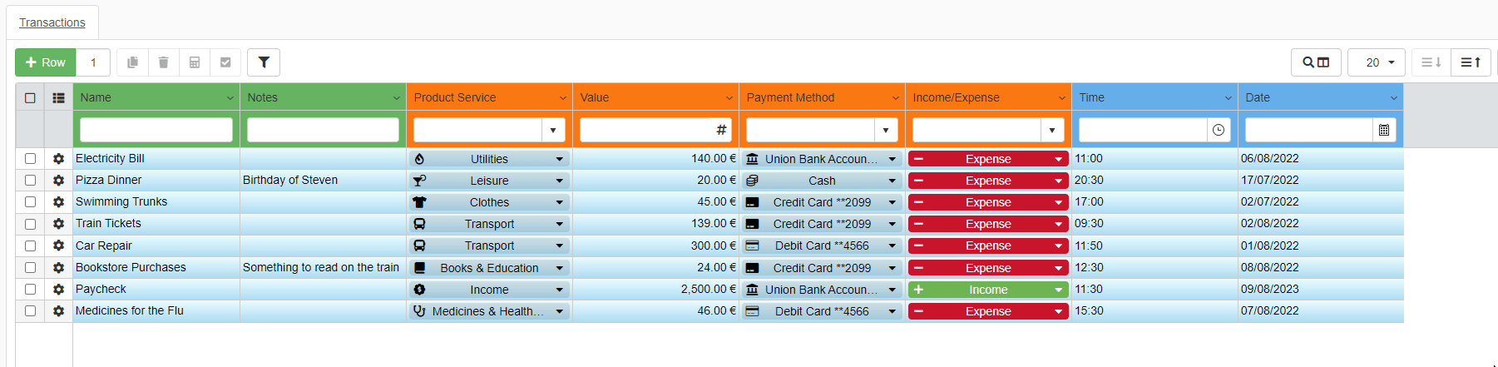Viewport: 1498px width, 367px height.
Task: Click the calculator icon in toolbar
Action: click(195, 62)
